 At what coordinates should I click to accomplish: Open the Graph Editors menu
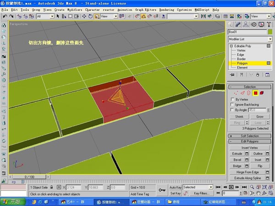click(x=146, y=10)
